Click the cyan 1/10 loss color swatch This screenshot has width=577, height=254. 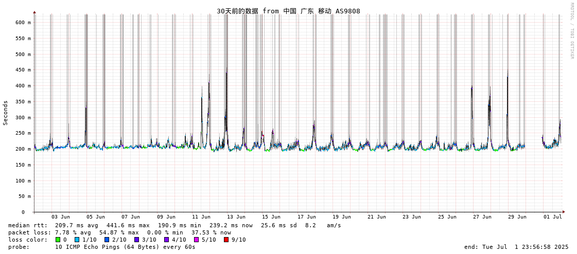(x=76, y=240)
